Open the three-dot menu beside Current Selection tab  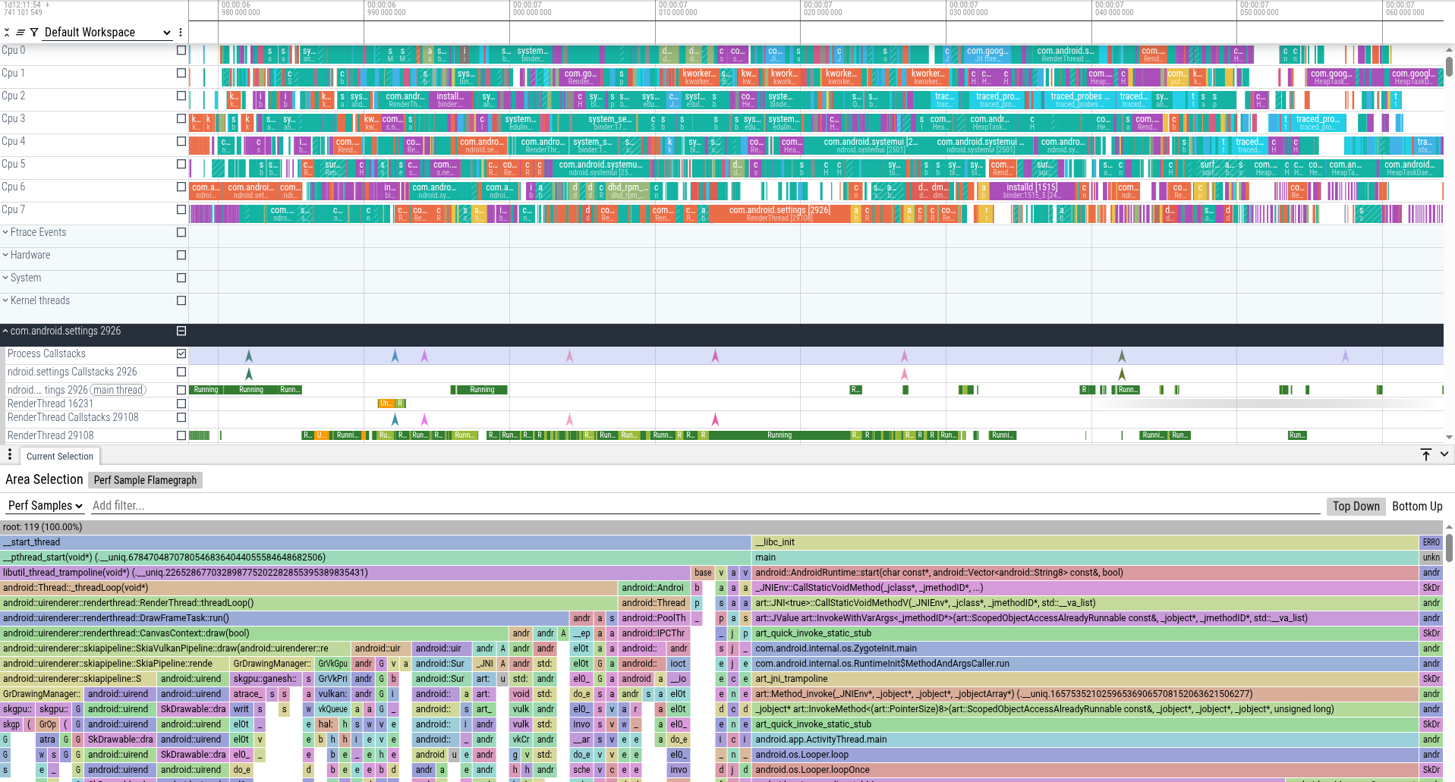point(9,454)
